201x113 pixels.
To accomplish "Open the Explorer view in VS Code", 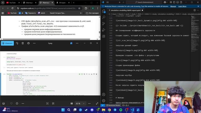I will coord(104,11).
